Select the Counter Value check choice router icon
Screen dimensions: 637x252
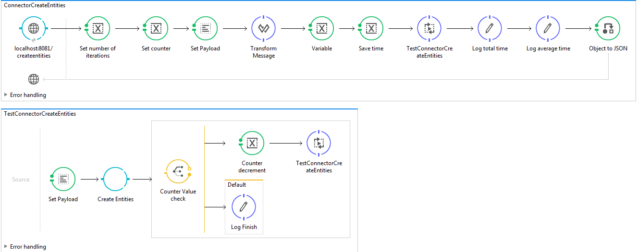(x=178, y=172)
